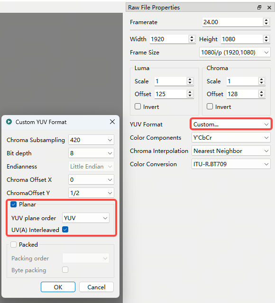Decrease Chroma Scale with the down arrow

[x=261, y=83]
